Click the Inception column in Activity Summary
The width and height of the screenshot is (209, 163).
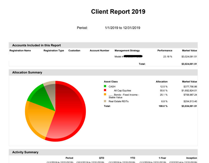(x=192, y=158)
